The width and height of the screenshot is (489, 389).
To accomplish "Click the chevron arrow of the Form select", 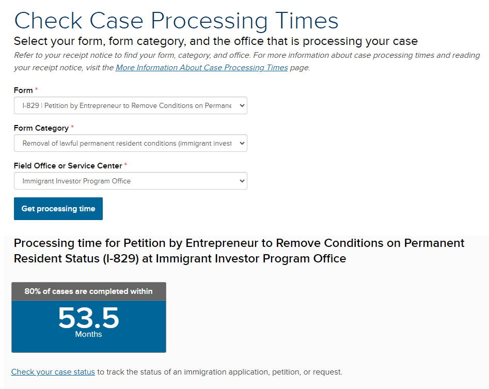I will (x=241, y=106).
